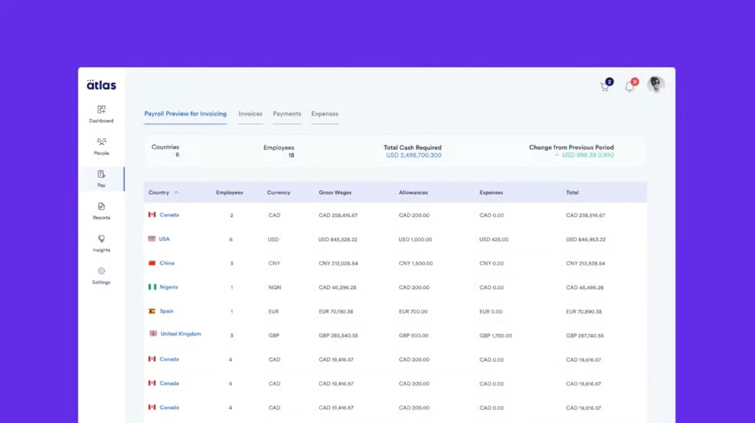
Task: Open the Spain country link
Action: [x=167, y=311]
